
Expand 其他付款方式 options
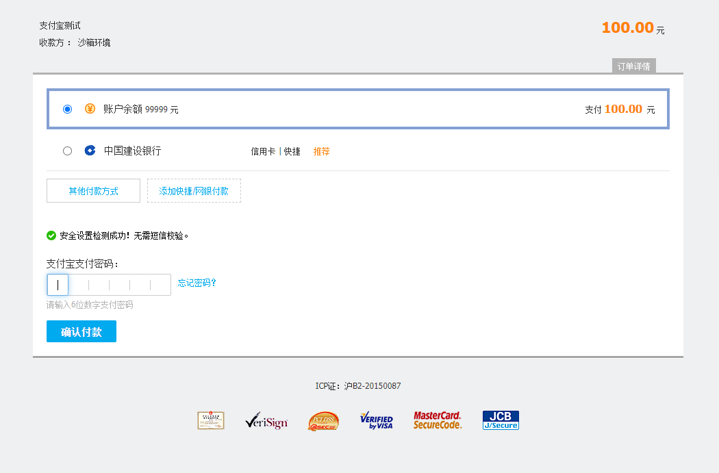92,190
